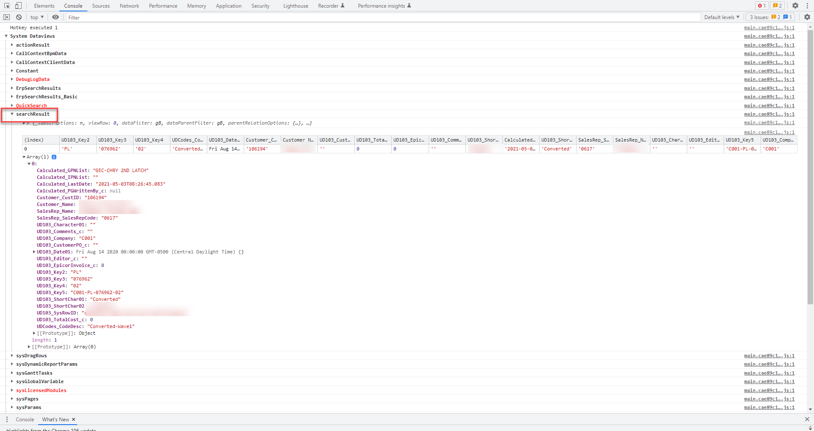Open the Recorder tab
The width and height of the screenshot is (814, 431).
click(x=331, y=6)
